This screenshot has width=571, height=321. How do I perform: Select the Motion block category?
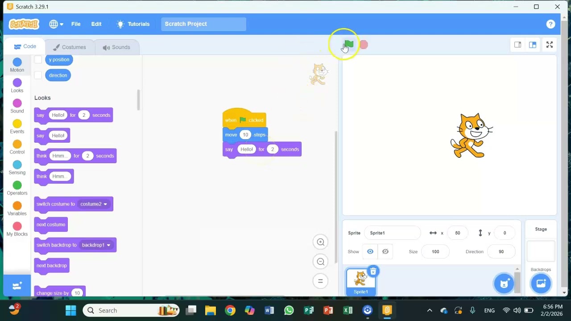pyautogui.click(x=17, y=65)
